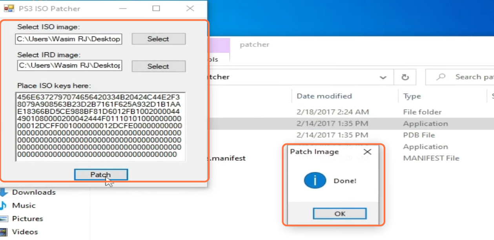Click the Type cell of the highlighted Application row
The image size is (494, 240).
tap(425, 124)
